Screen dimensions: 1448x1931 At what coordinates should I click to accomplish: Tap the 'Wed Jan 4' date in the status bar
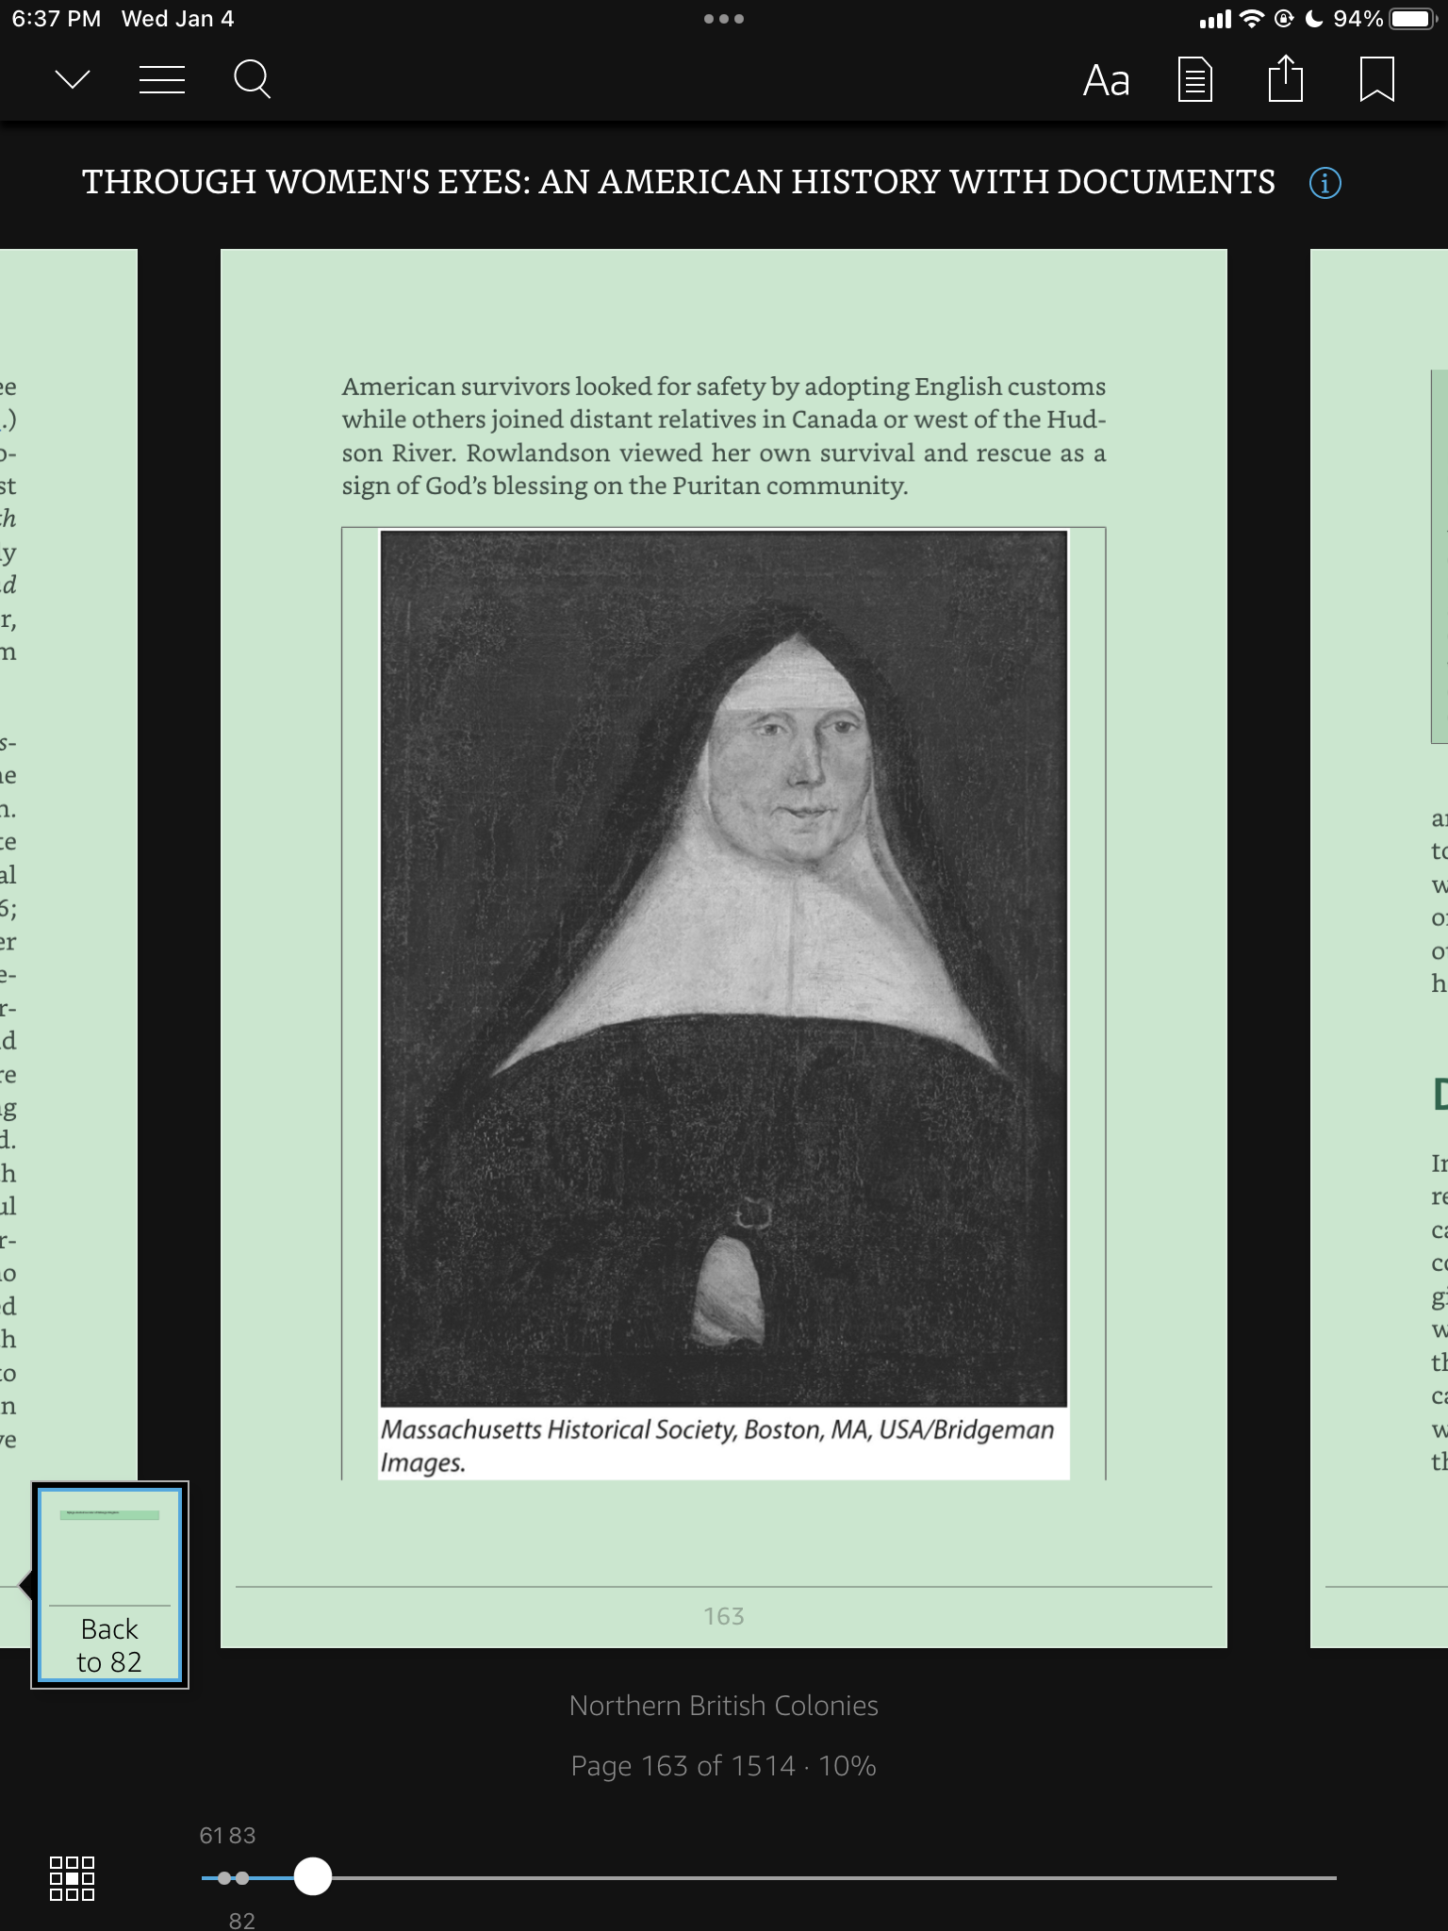pyautogui.click(x=178, y=19)
